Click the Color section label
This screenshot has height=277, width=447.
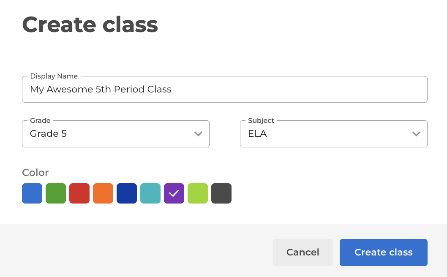(x=35, y=173)
